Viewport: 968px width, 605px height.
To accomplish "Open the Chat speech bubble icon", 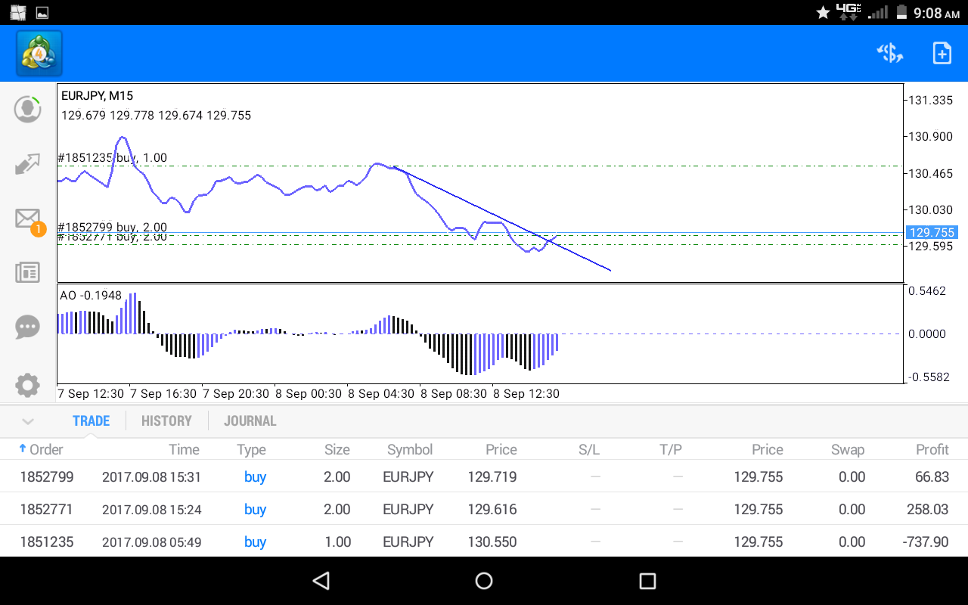I will point(28,327).
